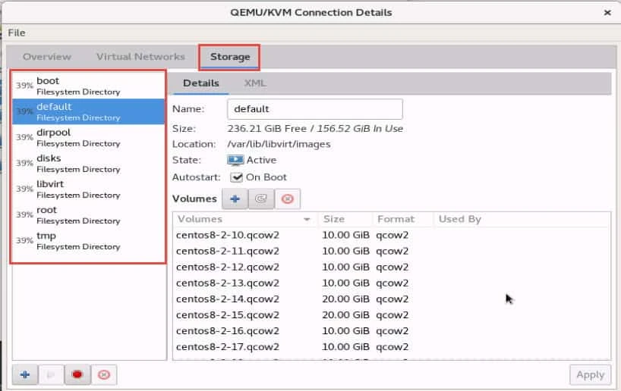Add a new storage pool with plus icon

point(25,374)
